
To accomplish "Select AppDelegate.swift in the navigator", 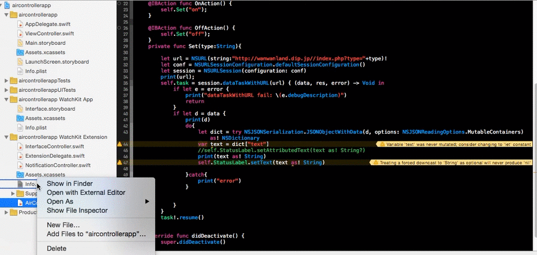I will [x=48, y=24].
